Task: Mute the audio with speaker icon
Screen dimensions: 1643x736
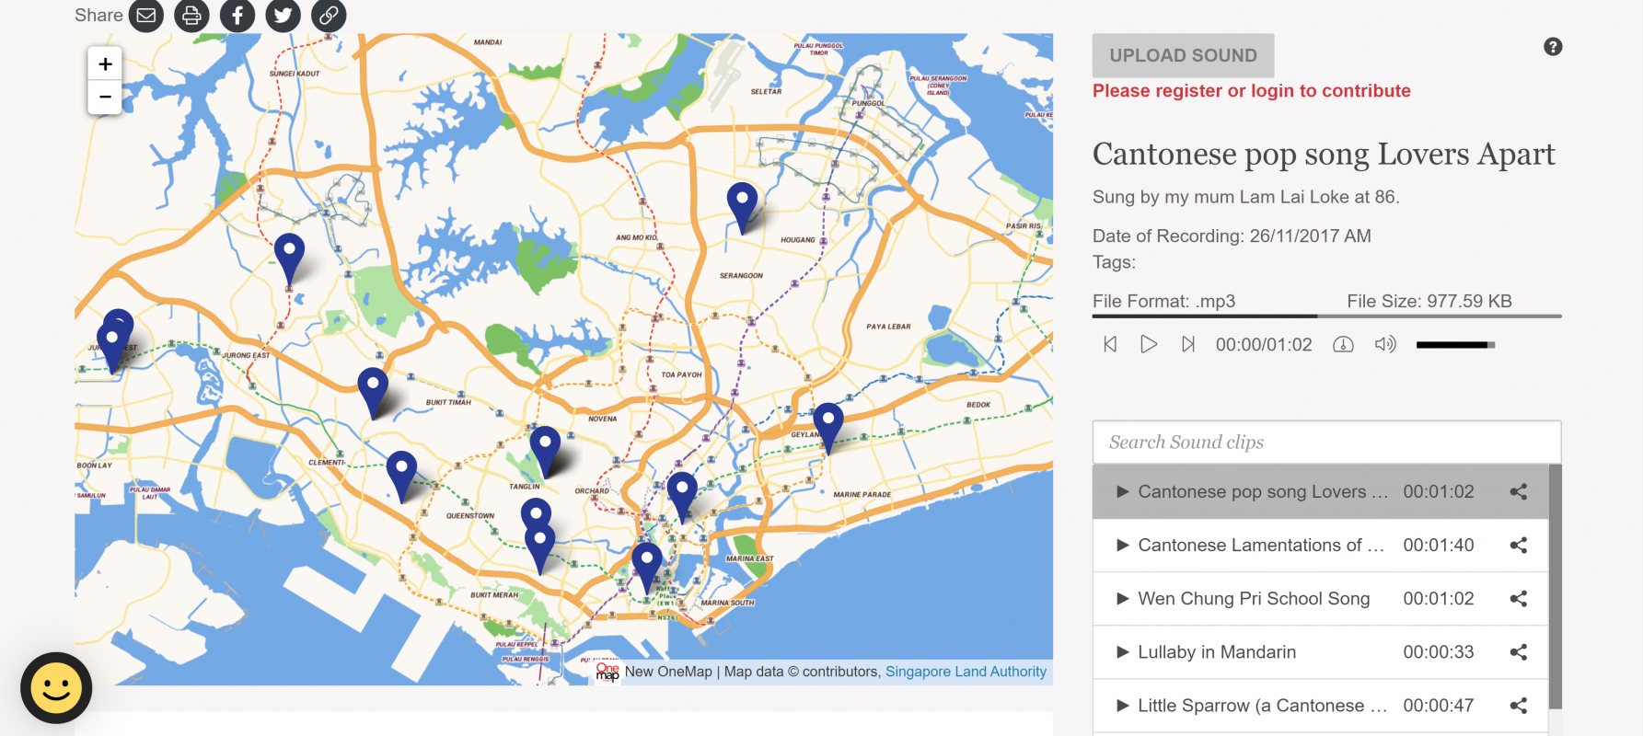Action: (1385, 344)
